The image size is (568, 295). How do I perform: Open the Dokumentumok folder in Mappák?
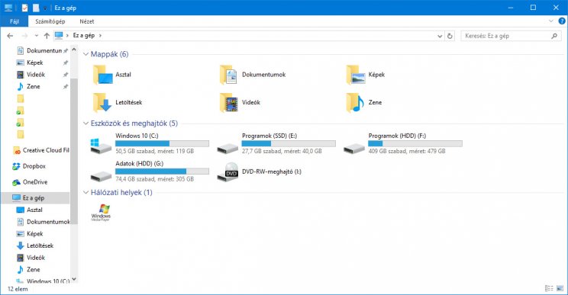(253, 75)
